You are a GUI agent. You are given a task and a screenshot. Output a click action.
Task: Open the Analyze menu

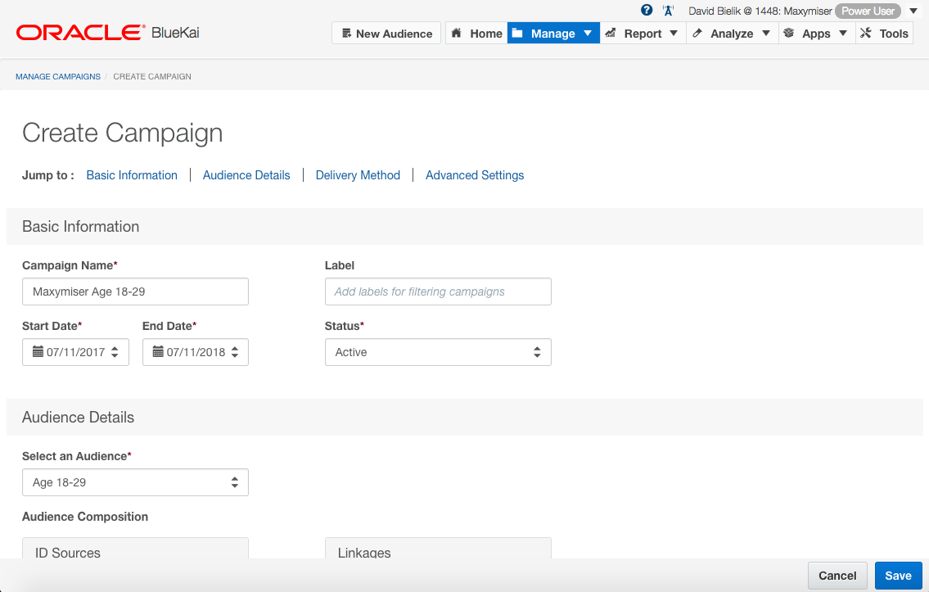[x=733, y=34]
